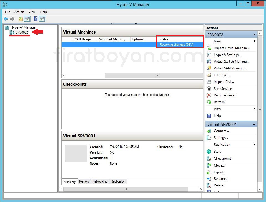Open the Action menu
Image resolution: width=266 pixels, height=202 pixels.
pos(19,12)
